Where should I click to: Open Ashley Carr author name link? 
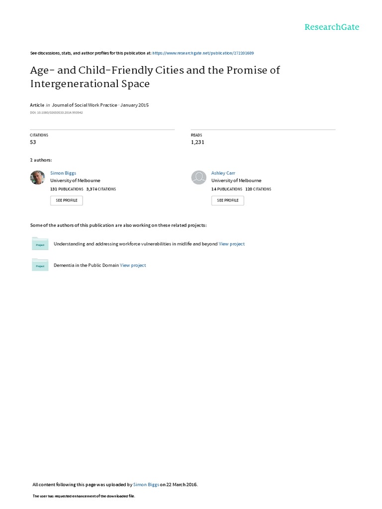pyautogui.click(x=223, y=173)
